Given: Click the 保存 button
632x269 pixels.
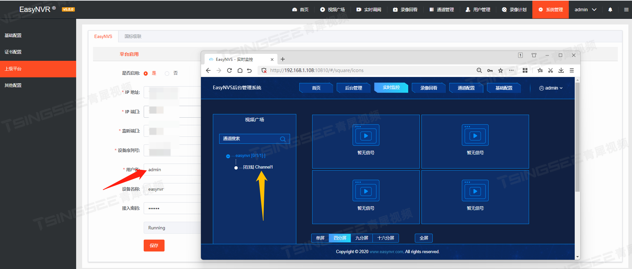Looking at the screenshot, I should coord(154,246).
